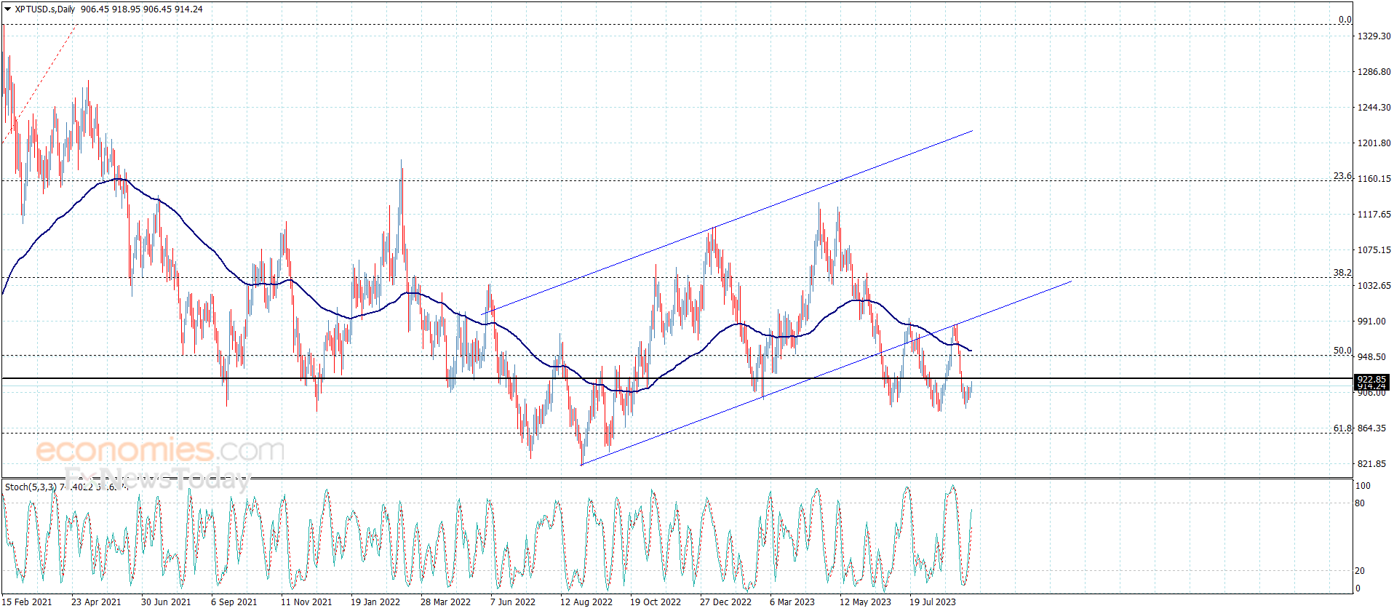
Task: Click the 15 Feb 2021 date label
Action: (27, 602)
